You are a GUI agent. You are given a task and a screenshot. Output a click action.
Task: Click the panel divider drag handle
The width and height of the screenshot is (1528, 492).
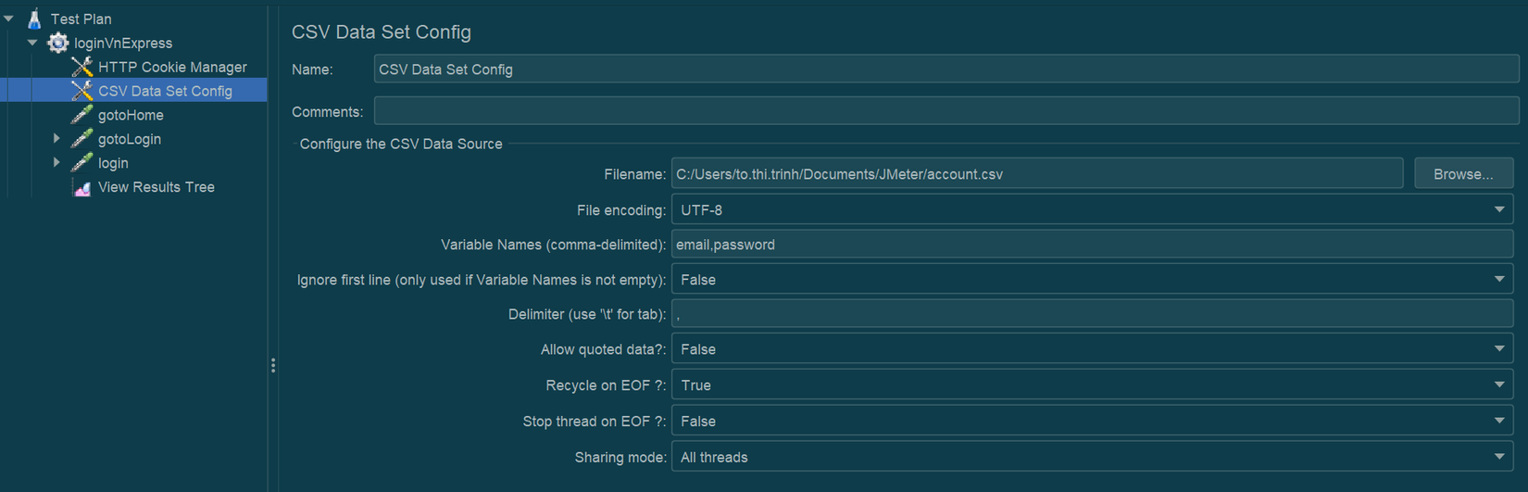click(x=273, y=365)
